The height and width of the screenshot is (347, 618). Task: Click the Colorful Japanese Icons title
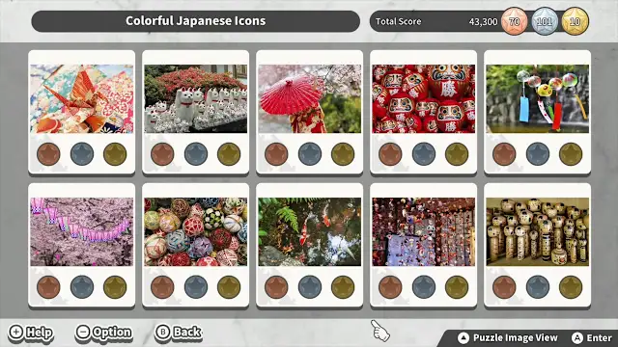pyautogui.click(x=195, y=21)
